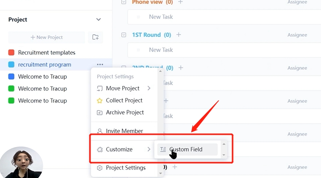The width and height of the screenshot is (321, 178).
Task: Expand the Move Project submenu arrow
Action: (149, 88)
